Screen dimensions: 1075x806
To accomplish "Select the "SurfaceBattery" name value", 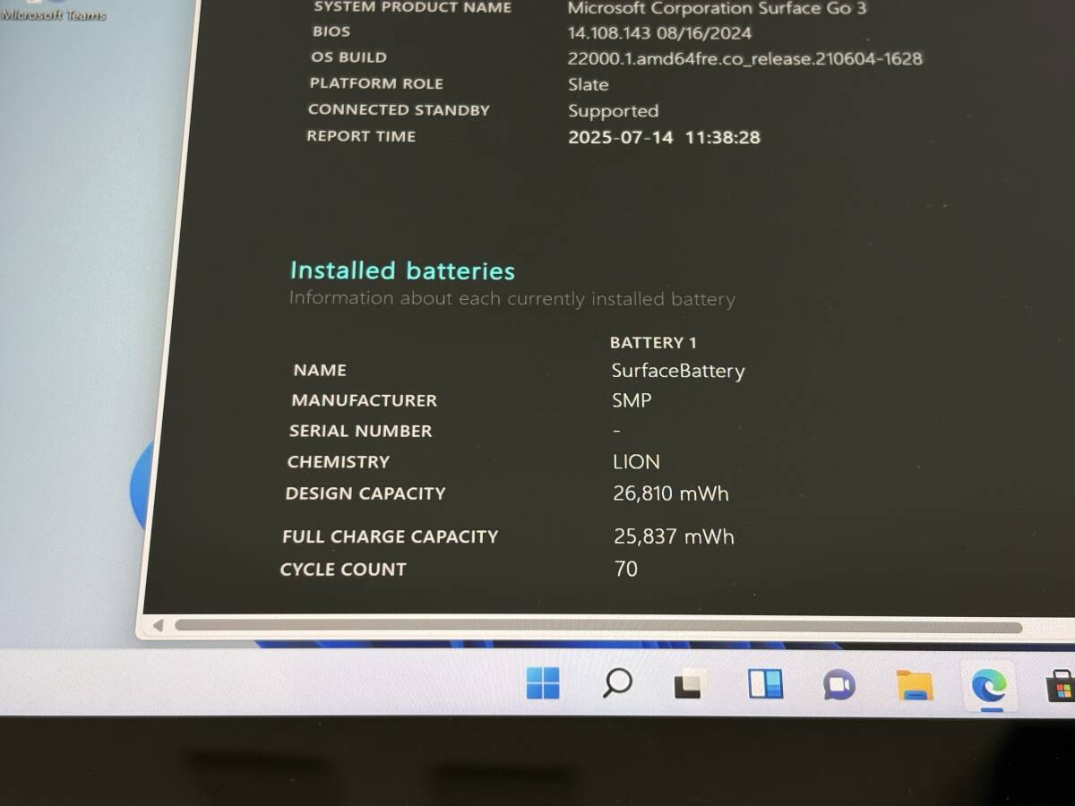I will tap(678, 371).
